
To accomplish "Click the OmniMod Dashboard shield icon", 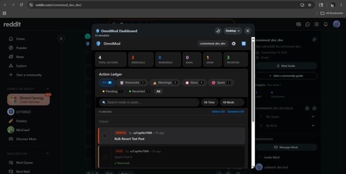I will click(97, 31).
